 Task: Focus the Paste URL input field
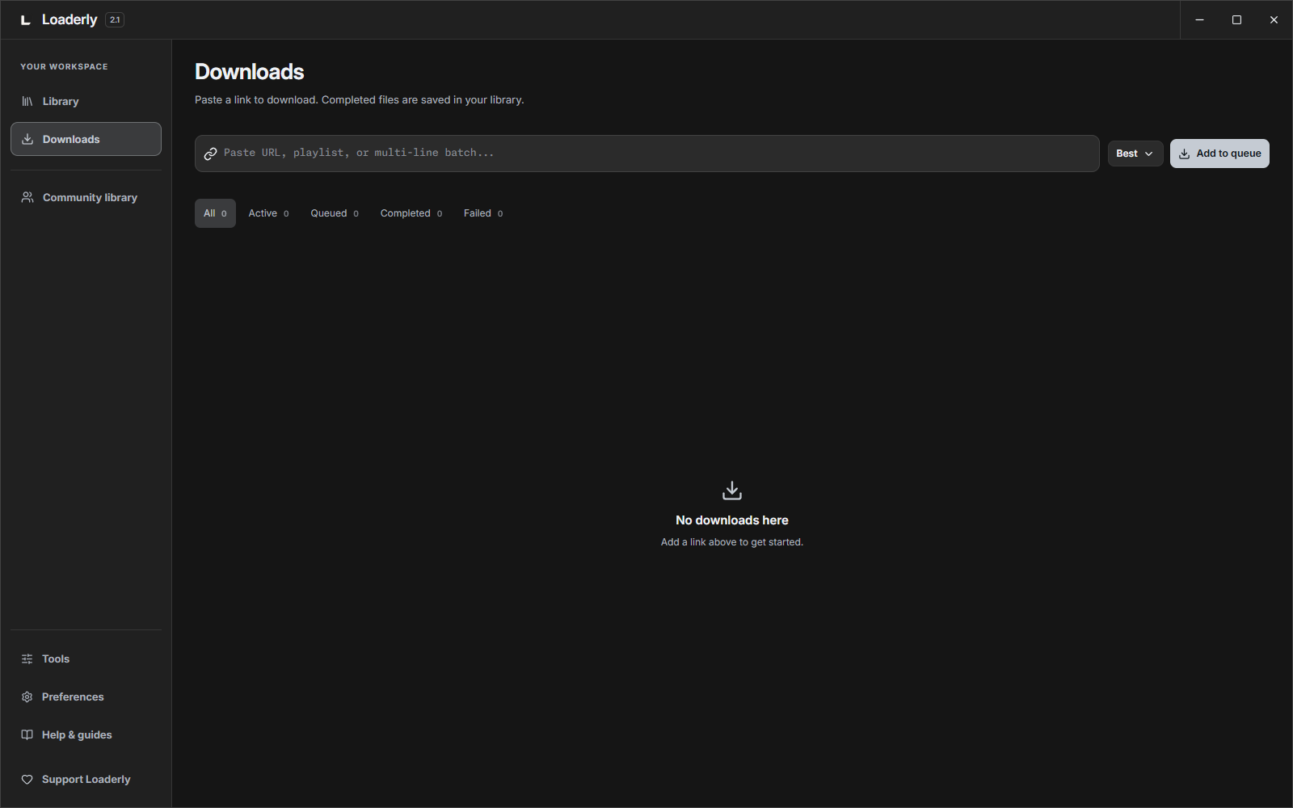[646, 154]
